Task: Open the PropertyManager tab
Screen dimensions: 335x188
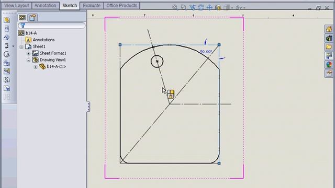Action: (x=32, y=17)
